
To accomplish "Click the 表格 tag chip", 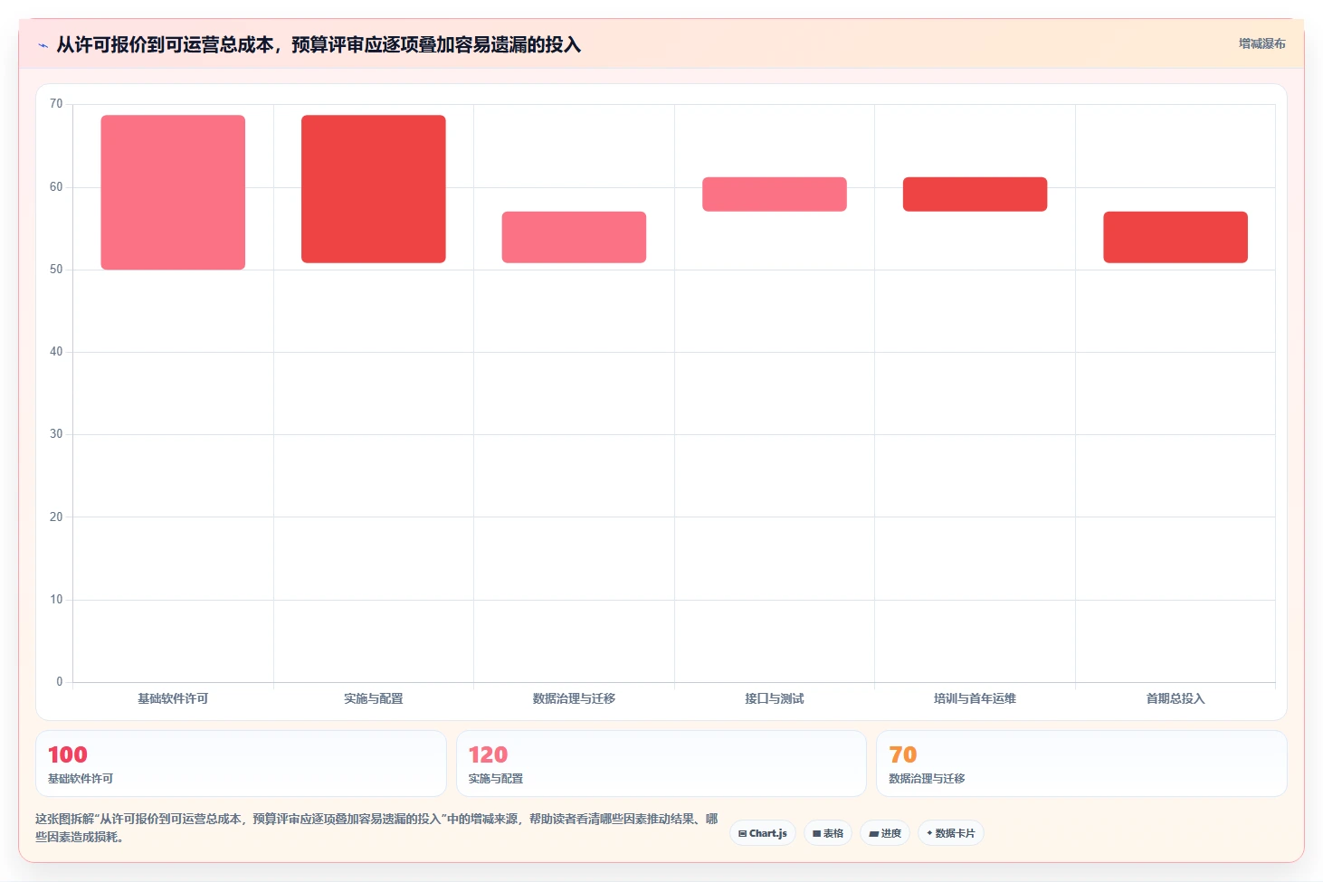I will coord(828,833).
